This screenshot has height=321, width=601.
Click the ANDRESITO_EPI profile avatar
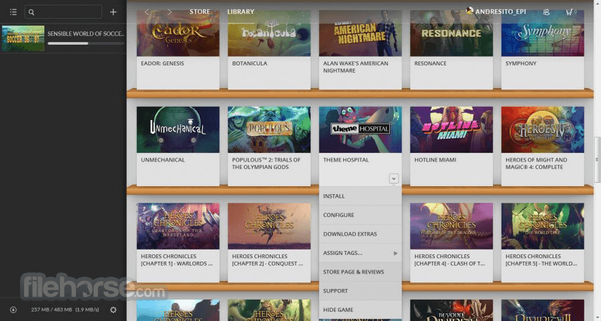coord(469,11)
